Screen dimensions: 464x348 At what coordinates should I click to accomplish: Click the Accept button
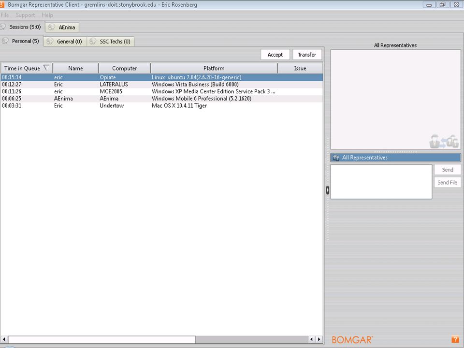click(x=275, y=55)
